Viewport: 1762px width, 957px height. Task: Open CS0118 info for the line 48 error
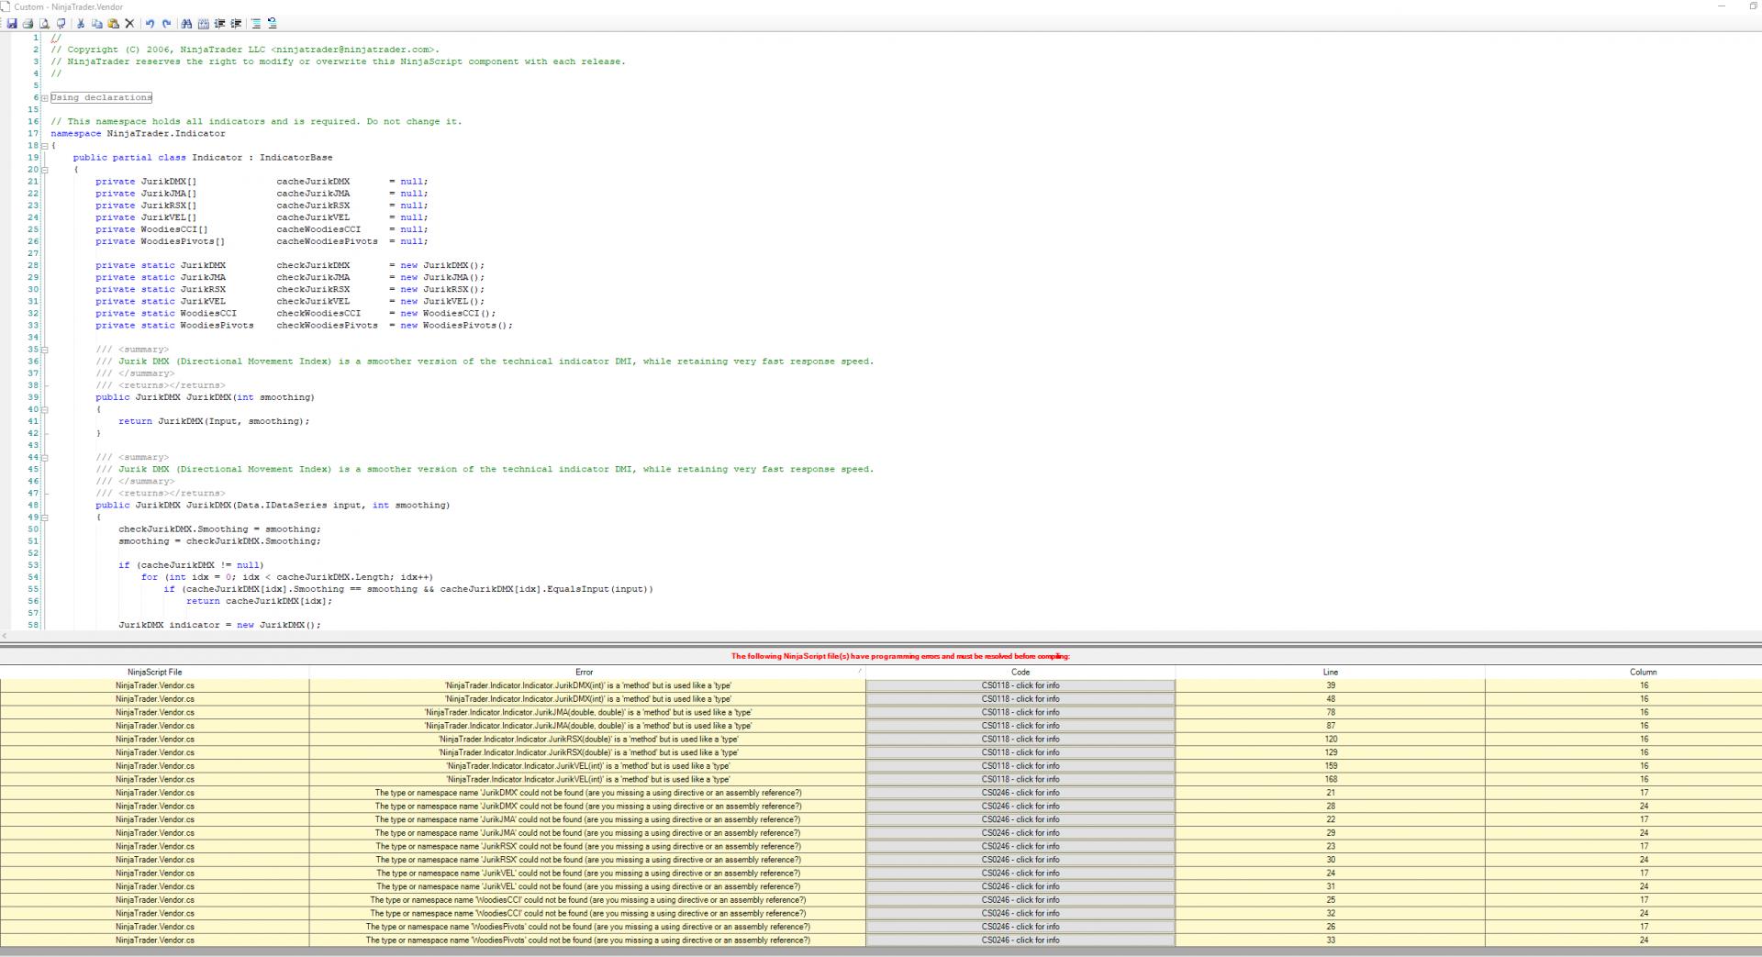pyautogui.click(x=1020, y=699)
